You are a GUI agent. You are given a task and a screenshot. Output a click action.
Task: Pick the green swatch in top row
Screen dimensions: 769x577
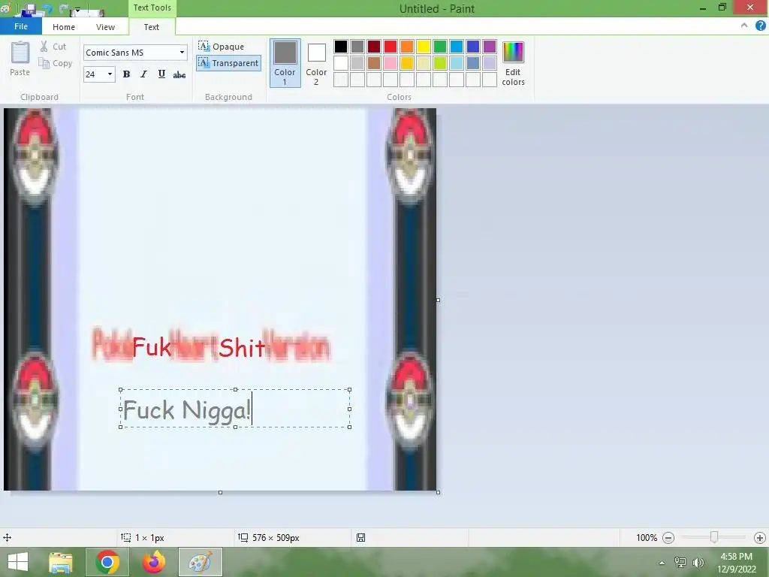click(x=440, y=47)
